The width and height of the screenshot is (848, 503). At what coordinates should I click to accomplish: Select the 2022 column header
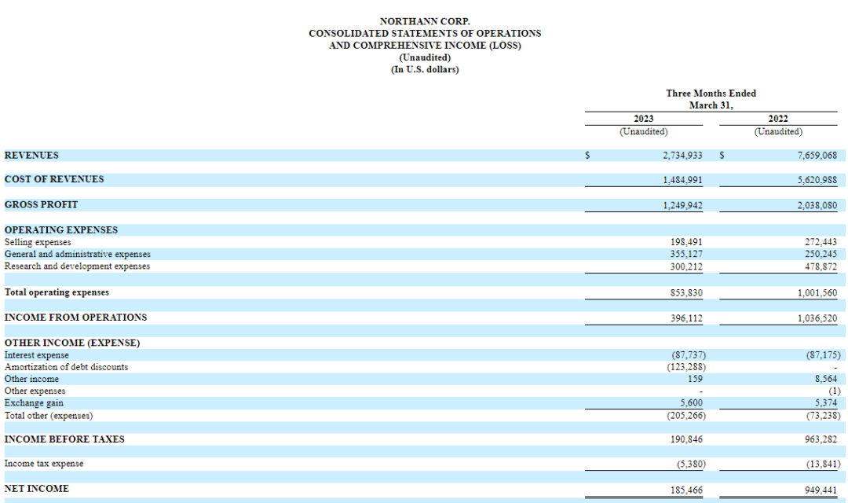[778, 119]
